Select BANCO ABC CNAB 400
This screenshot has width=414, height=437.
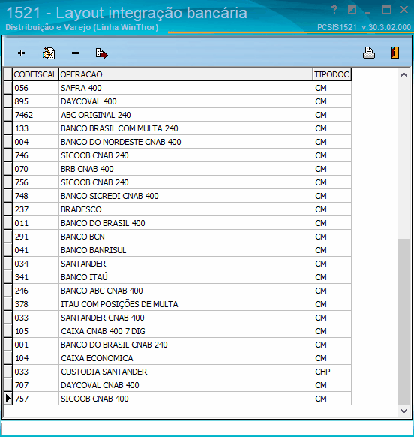177,291
